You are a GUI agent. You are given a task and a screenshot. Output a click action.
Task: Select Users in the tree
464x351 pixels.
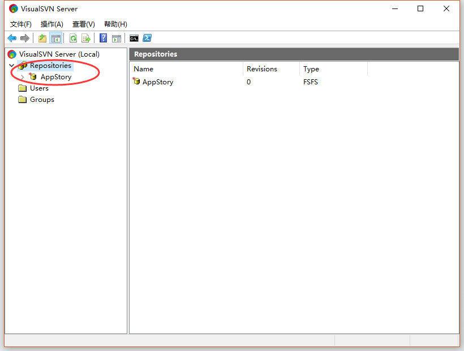pyautogui.click(x=39, y=88)
